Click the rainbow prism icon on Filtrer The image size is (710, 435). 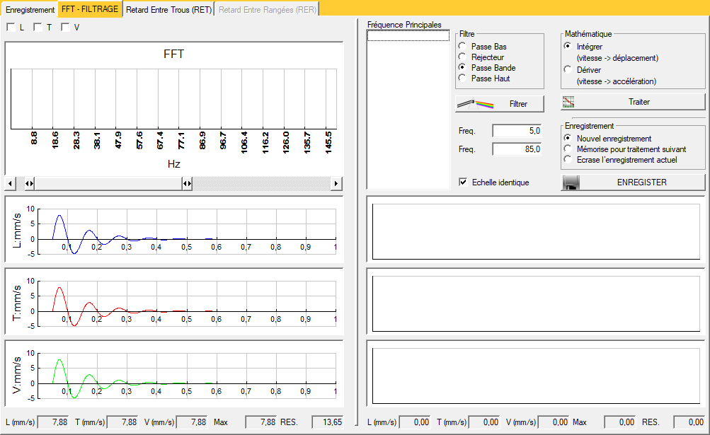coord(475,104)
